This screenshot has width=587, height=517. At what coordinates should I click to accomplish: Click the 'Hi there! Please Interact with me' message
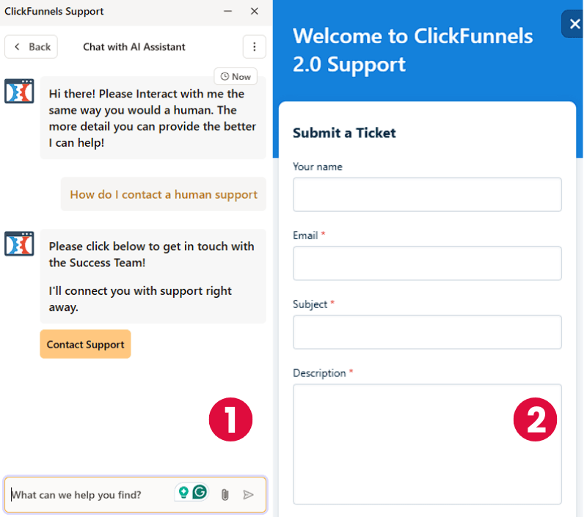pos(153,118)
